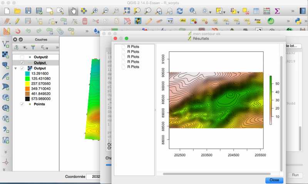Close the Résultats dialog with Close button
Screen dimensions: 308x184
274,180
